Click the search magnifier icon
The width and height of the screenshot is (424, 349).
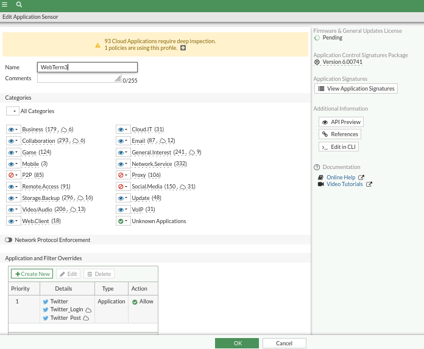tap(19, 4)
